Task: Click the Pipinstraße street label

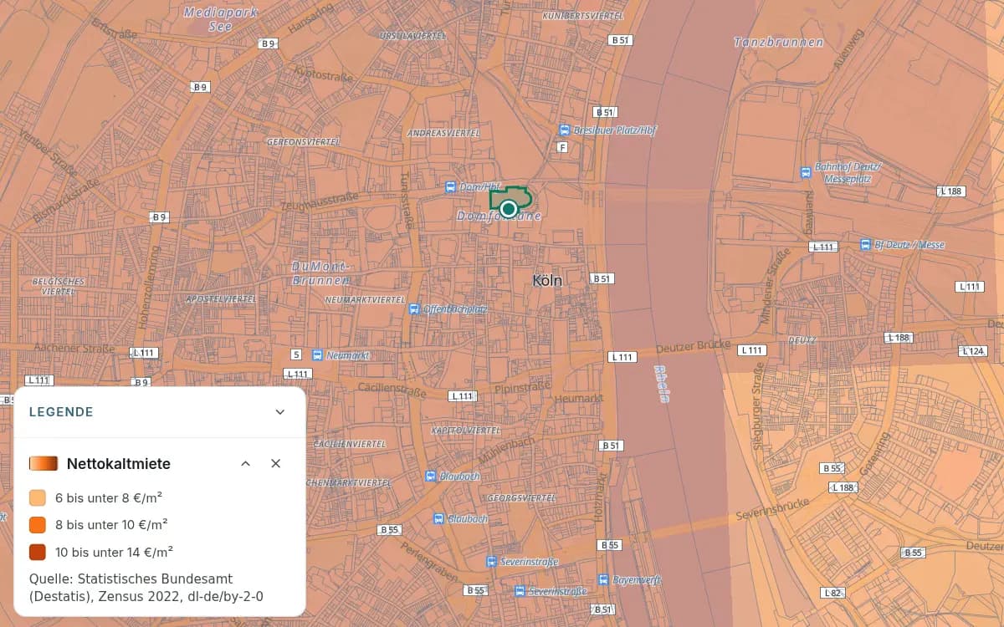Action: pyautogui.click(x=522, y=388)
